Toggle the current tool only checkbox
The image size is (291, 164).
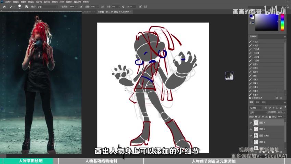coord(251,98)
